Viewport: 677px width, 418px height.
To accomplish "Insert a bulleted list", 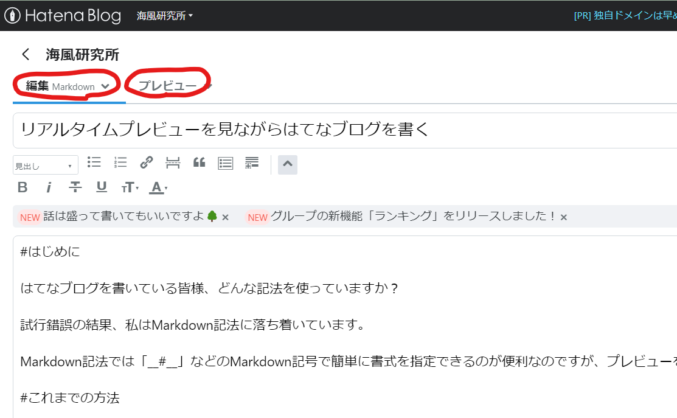I will (94, 162).
